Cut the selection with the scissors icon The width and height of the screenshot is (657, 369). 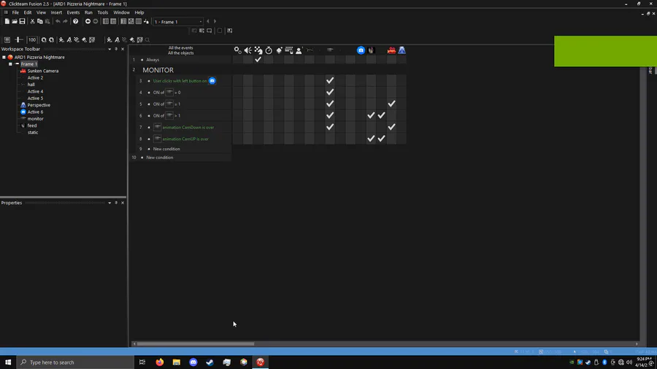(32, 21)
